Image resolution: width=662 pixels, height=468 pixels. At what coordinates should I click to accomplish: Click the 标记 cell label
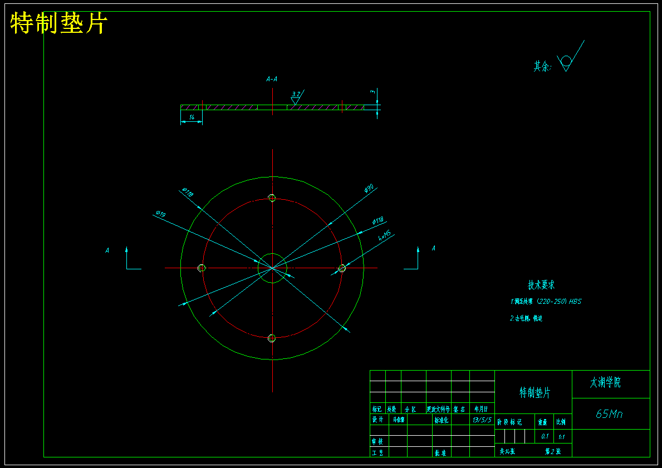[x=377, y=409]
